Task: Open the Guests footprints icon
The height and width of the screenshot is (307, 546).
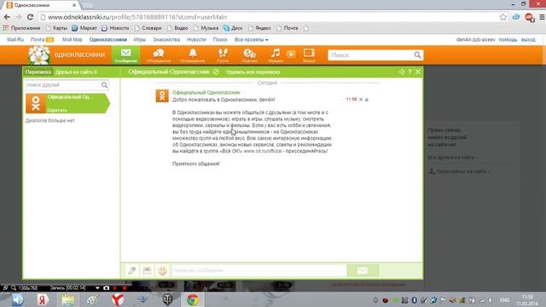Action: click(223, 55)
